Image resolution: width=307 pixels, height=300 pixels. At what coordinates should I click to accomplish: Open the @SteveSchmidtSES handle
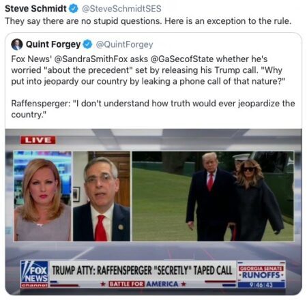[121, 9]
